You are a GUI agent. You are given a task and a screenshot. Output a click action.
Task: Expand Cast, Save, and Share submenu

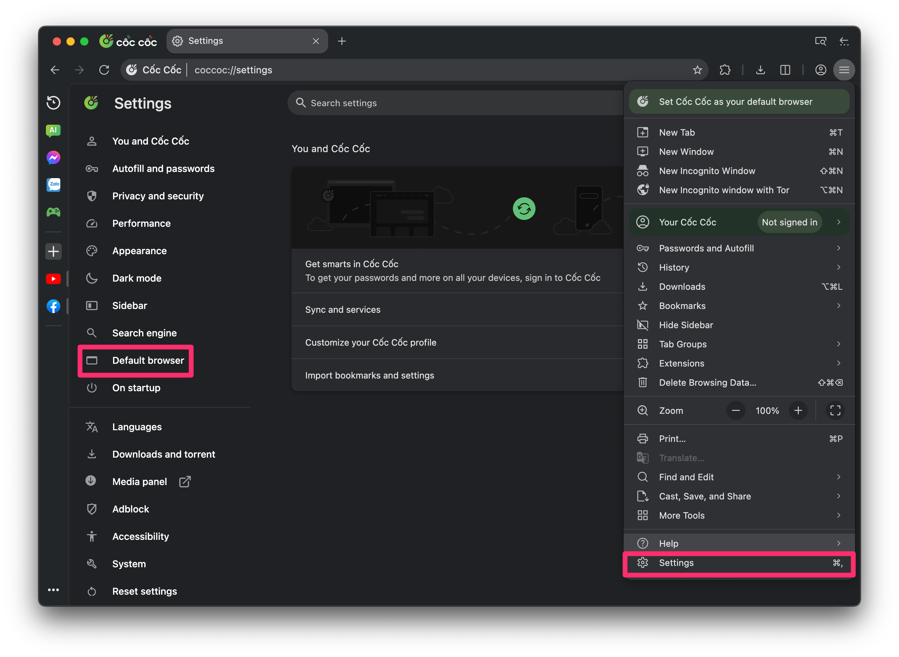click(839, 496)
